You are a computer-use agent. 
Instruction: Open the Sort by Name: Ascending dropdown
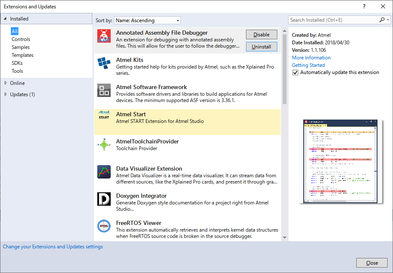(x=147, y=20)
